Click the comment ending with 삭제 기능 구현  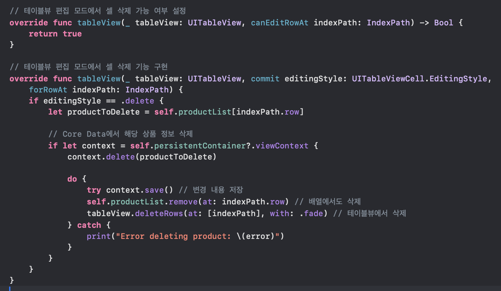point(88,67)
